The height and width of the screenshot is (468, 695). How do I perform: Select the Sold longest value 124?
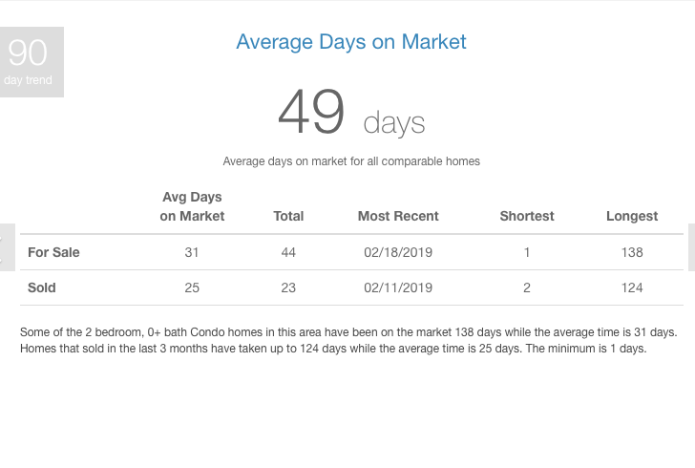click(632, 287)
